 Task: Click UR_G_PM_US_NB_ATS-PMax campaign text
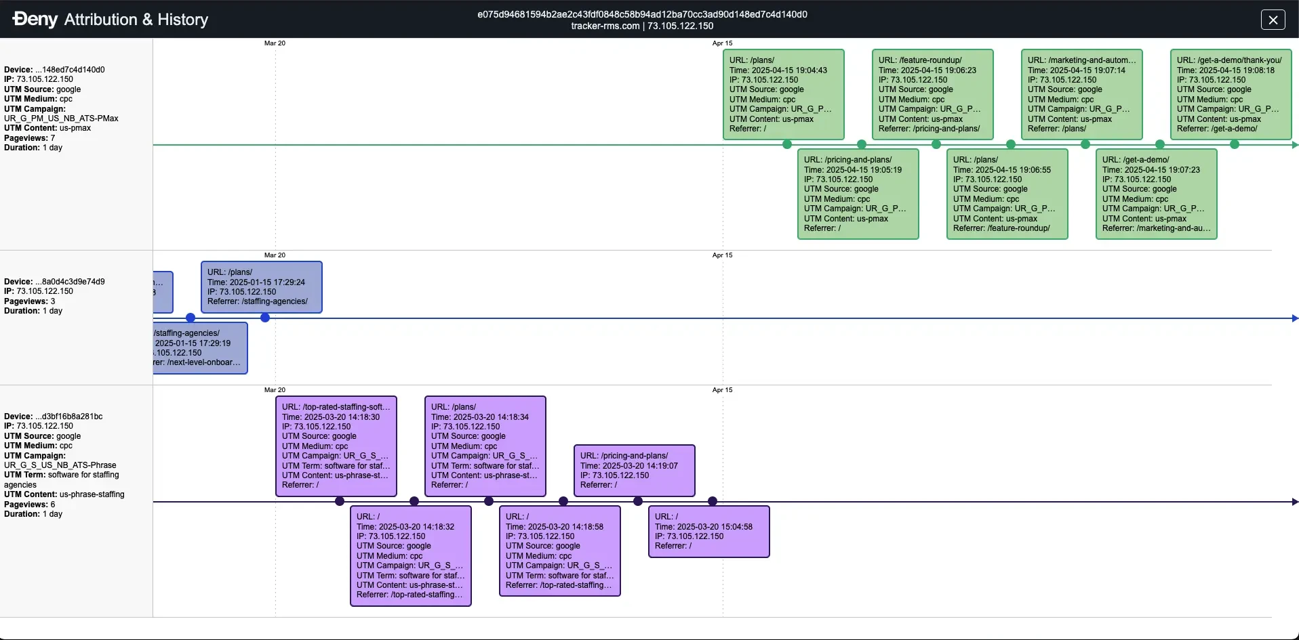(61, 119)
